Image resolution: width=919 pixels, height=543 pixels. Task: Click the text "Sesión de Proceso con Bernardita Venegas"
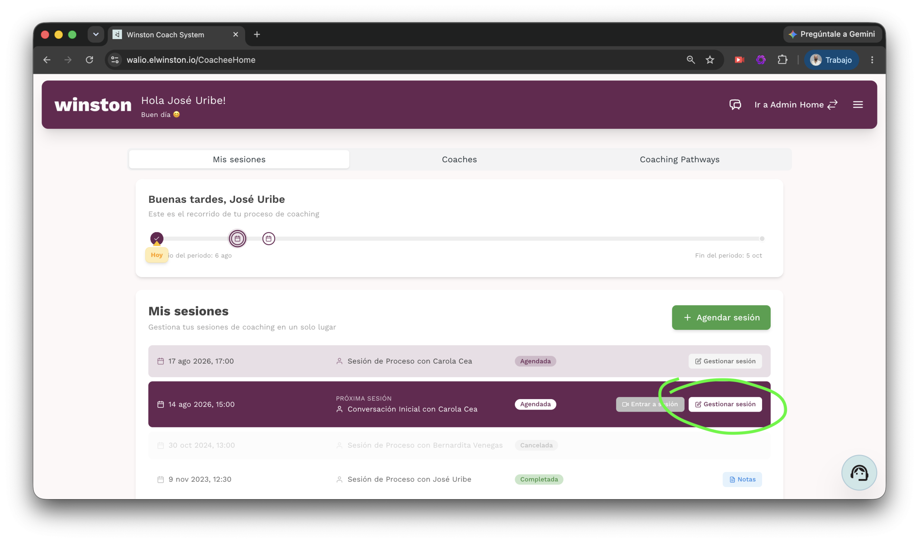(425, 445)
